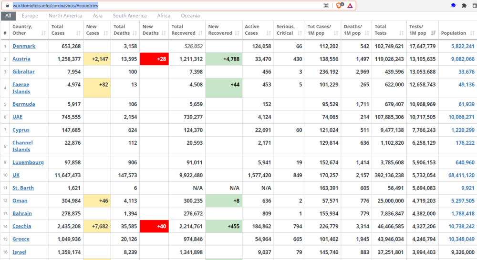Click the padlock site security icon
Image resolution: width=477 pixels, height=260 pixels.
[8, 6]
